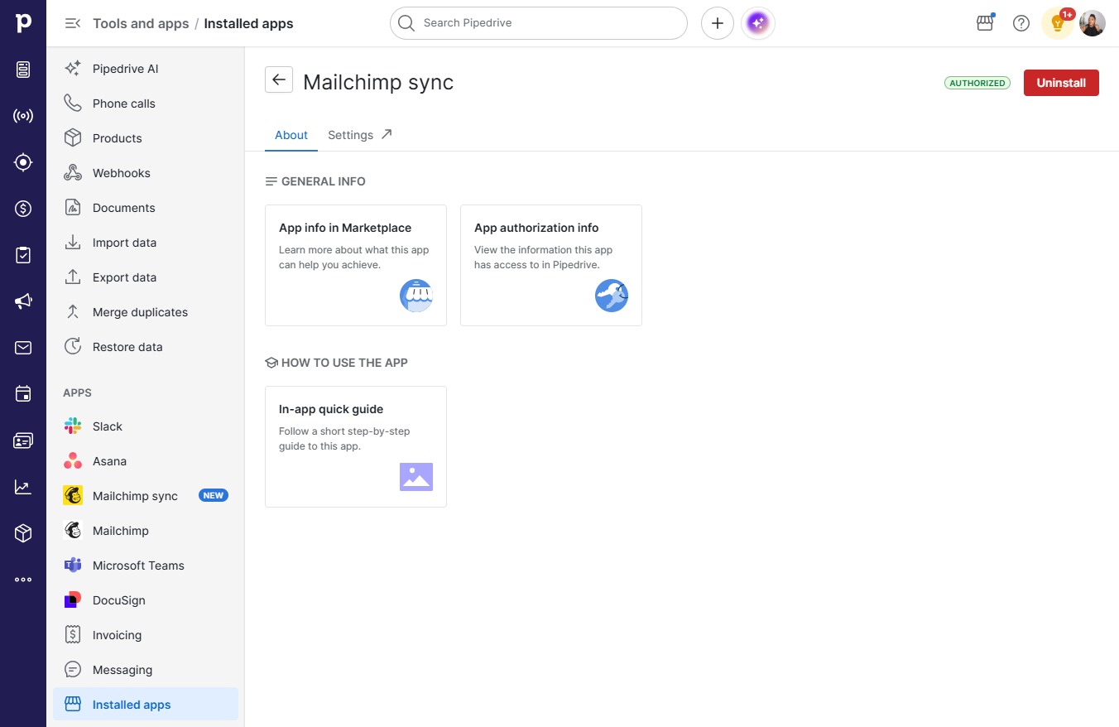Click the Pipedrive logo in the navigation rail
The height and width of the screenshot is (727, 1119).
pos(23,23)
